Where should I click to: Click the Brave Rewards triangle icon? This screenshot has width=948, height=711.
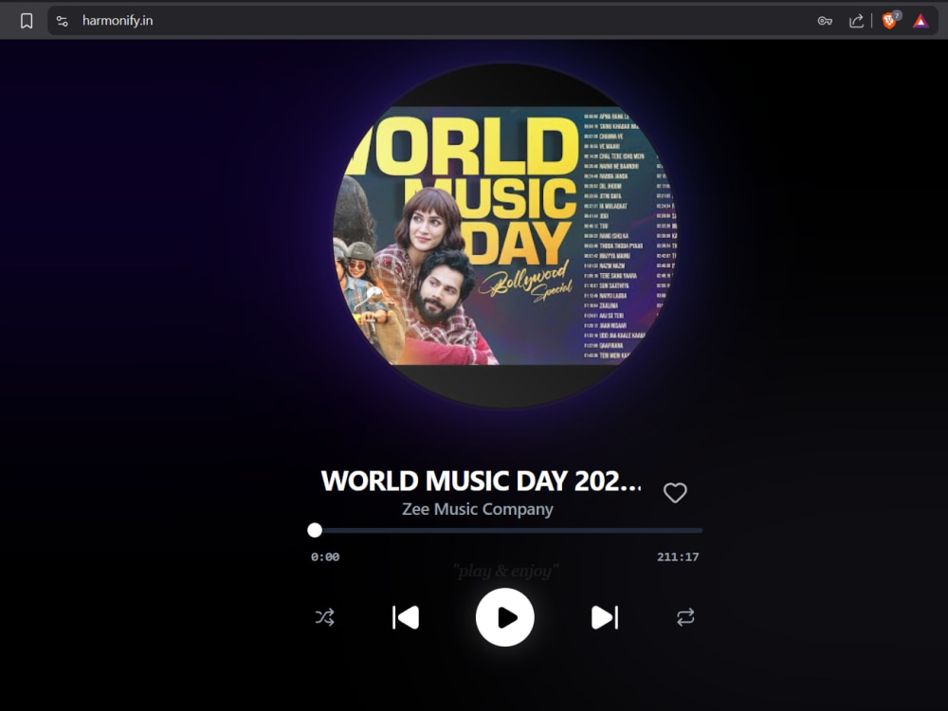click(x=921, y=21)
